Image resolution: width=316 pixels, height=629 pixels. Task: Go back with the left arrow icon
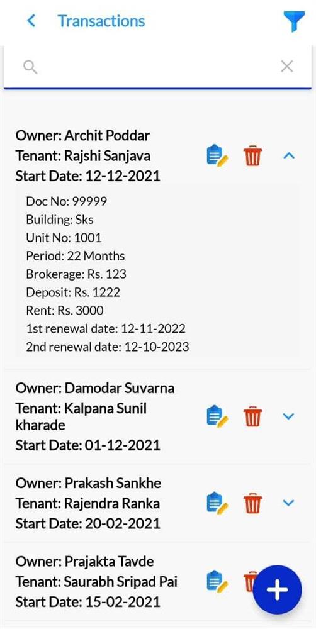click(x=31, y=21)
